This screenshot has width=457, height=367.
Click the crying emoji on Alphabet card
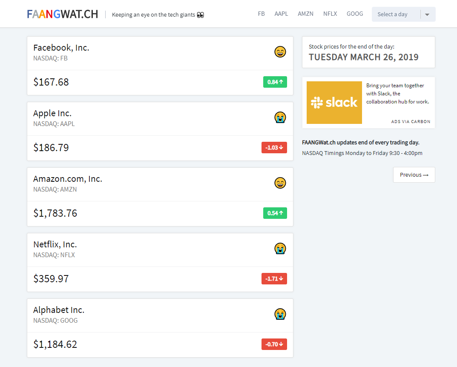pyautogui.click(x=280, y=314)
